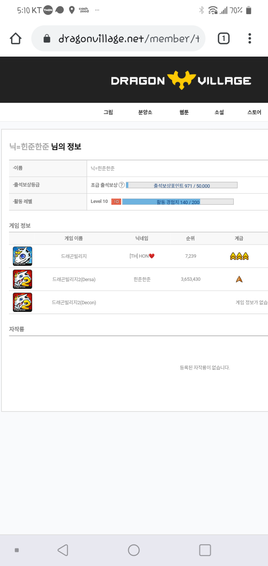The width and height of the screenshot is (268, 566).
Task: Open the 그림 menu
Action: tap(108, 112)
